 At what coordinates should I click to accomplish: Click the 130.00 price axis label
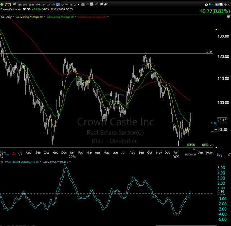coord(223,36)
